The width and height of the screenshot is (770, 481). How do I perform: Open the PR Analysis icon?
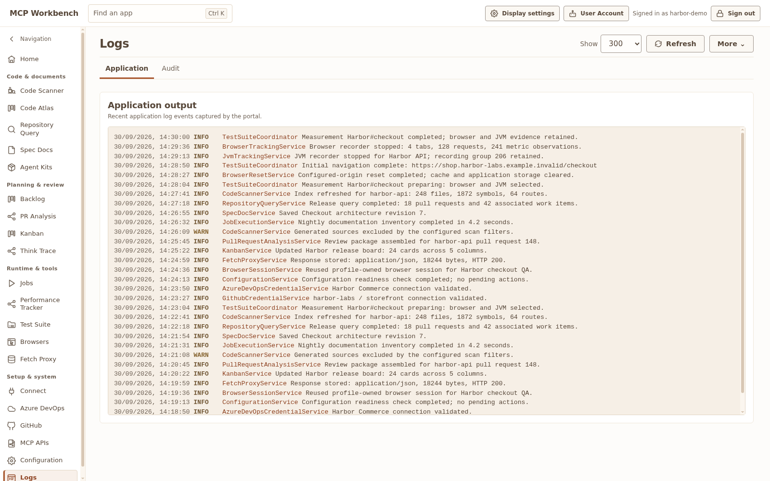click(12, 216)
